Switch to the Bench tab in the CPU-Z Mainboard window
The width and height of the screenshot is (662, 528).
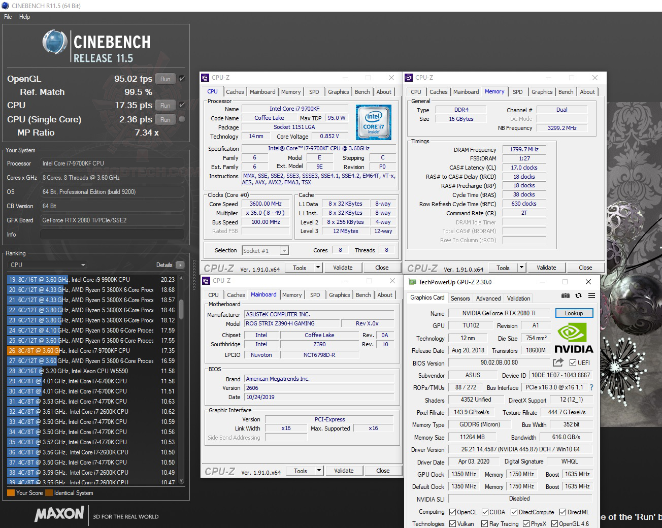click(363, 295)
